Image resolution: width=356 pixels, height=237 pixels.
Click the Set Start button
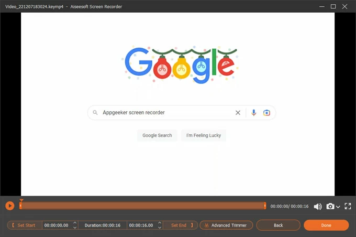coord(25,225)
